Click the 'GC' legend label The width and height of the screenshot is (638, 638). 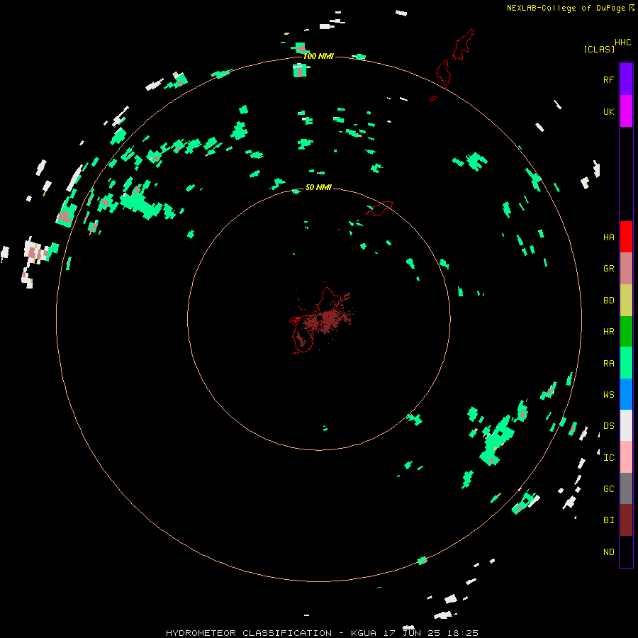coord(608,489)
